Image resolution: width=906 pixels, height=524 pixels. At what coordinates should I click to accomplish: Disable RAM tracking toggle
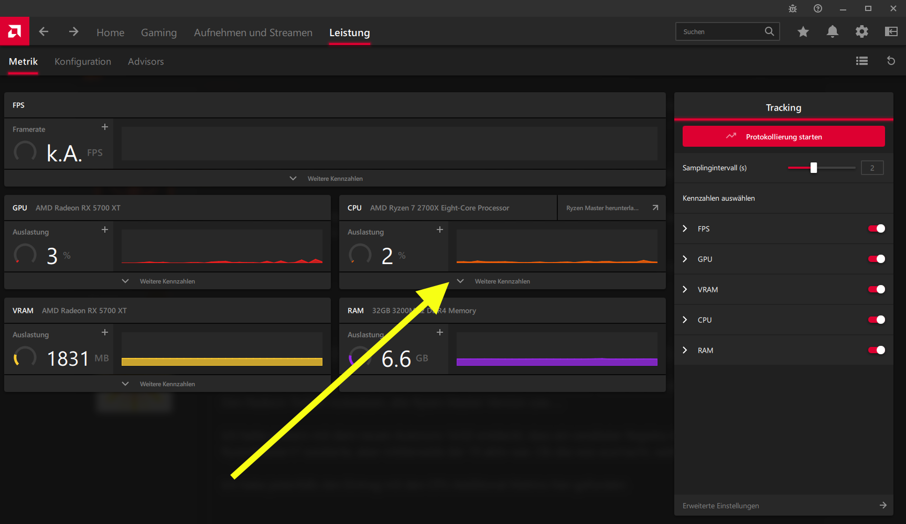[x=877, y=350]
